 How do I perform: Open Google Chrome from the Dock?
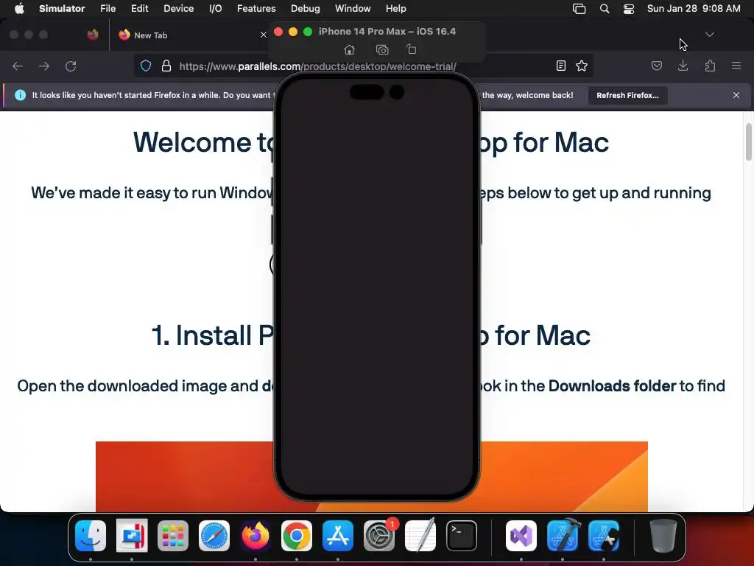pyautogui.click(x=297, y=536)
